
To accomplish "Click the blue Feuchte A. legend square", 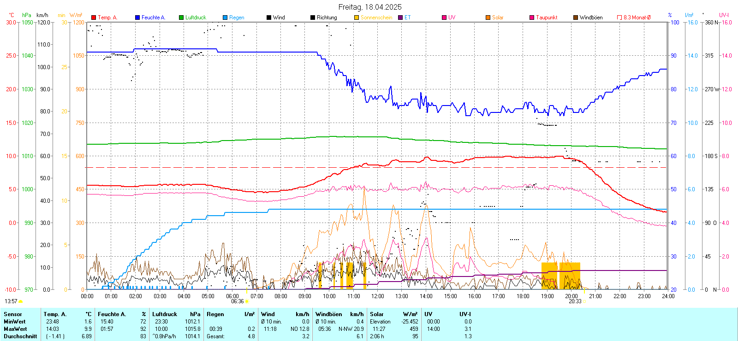I will pos(137,18).
